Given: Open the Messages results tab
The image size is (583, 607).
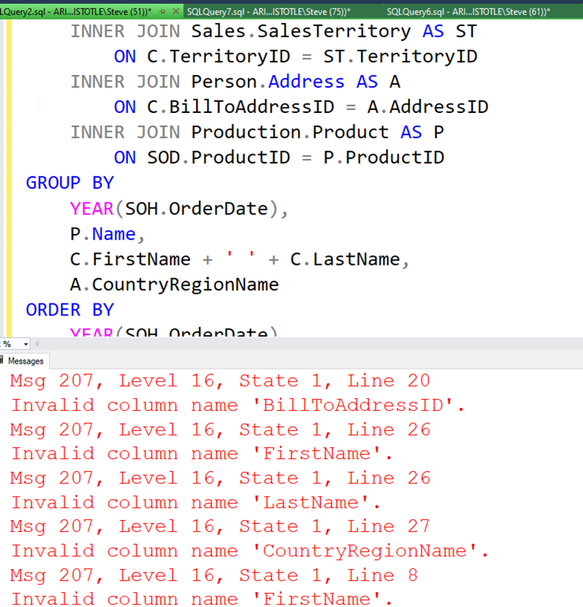Looking at the screenshot, I should tap(25, 360).
